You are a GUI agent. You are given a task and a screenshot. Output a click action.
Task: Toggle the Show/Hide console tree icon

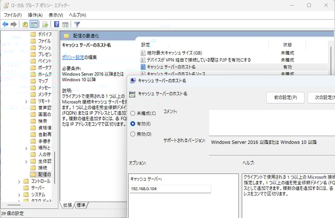pyautogui.click(x=34, y=24)
